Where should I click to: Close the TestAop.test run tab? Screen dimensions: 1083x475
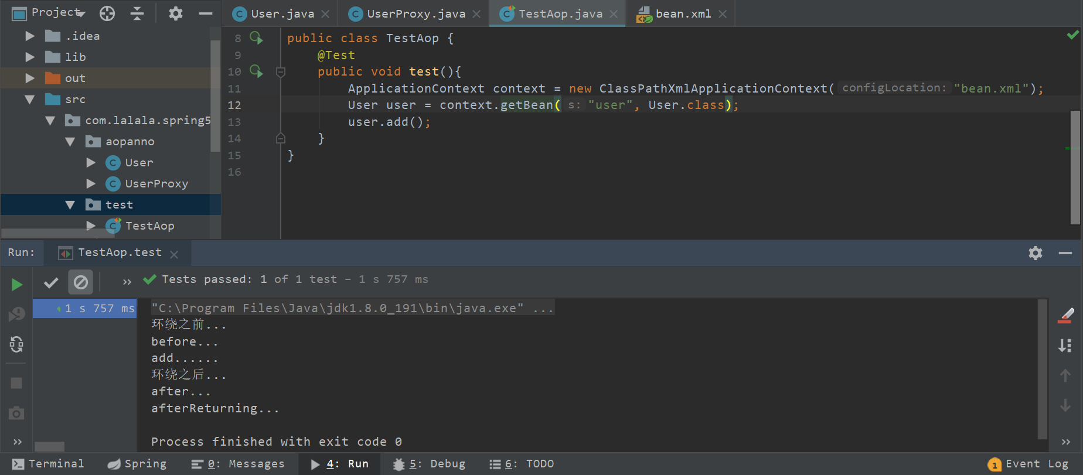(174, 254)
